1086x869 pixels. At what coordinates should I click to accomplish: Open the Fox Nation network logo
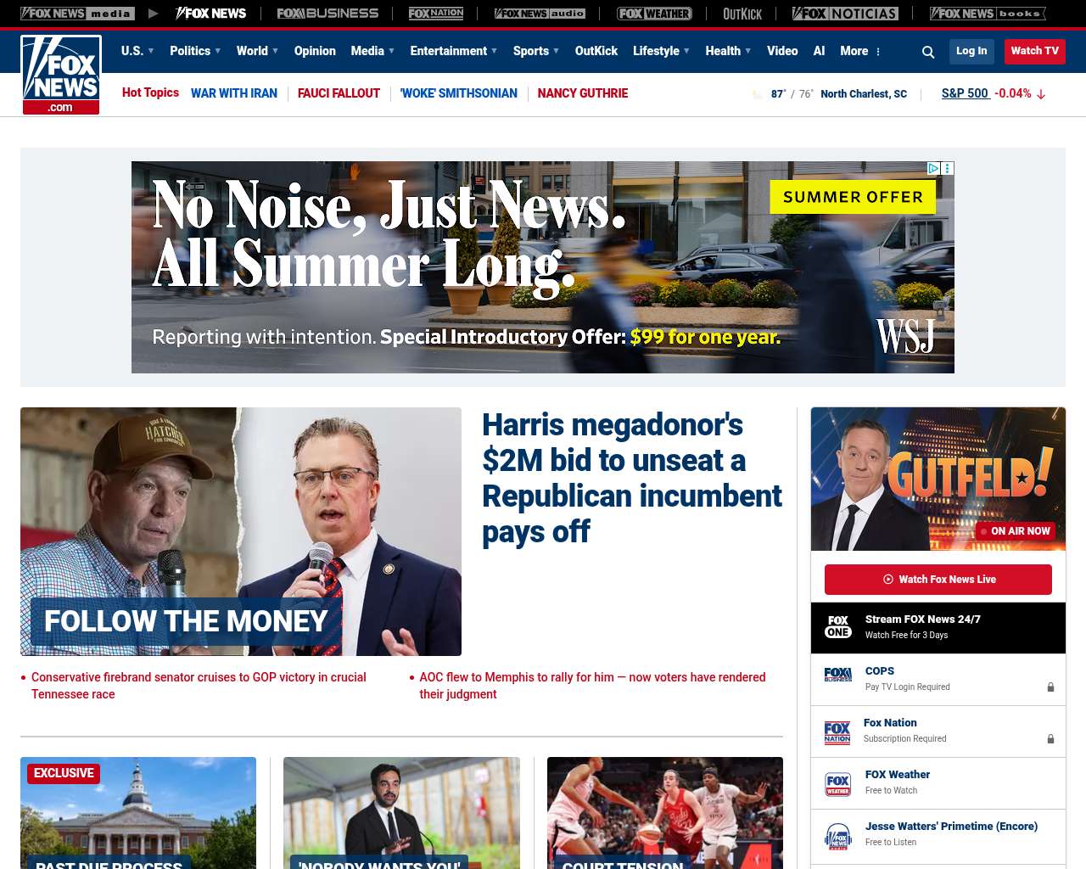tap(436, 14)
